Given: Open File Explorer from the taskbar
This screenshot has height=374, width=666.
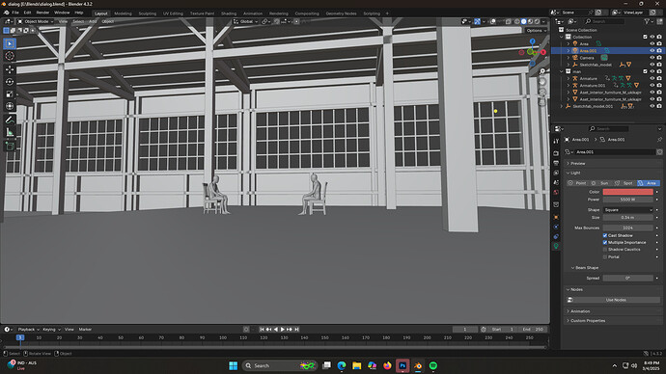Looking at the screenshot, I should [x=357, y=365].
